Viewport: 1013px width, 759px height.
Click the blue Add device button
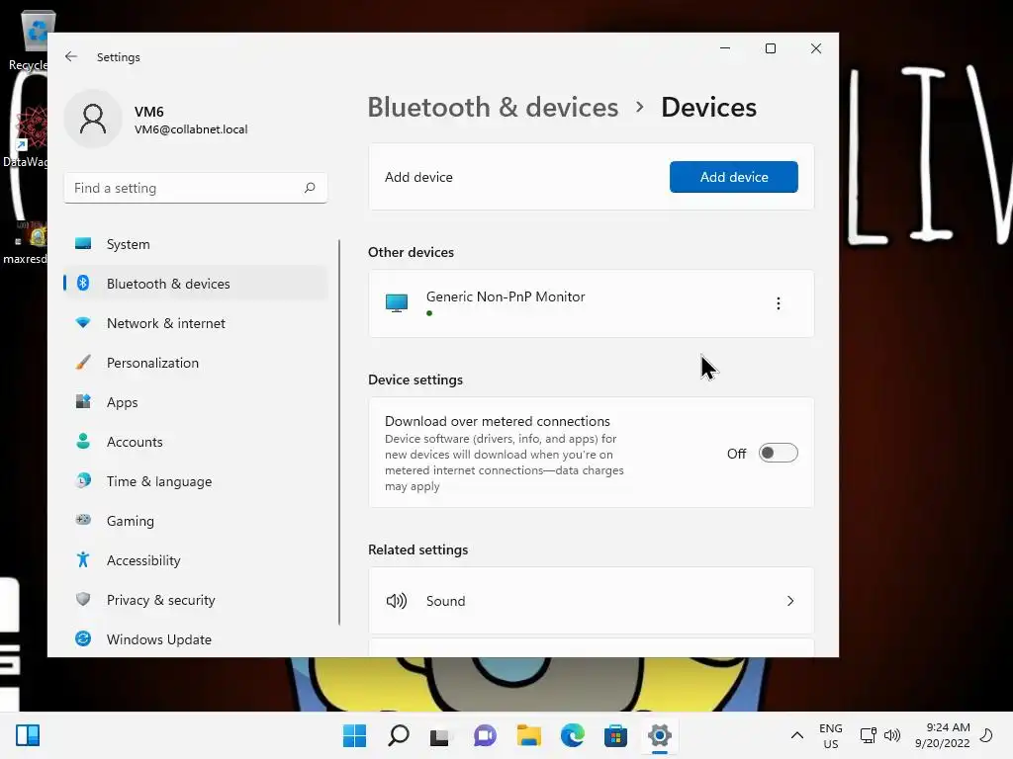(733, 177)
